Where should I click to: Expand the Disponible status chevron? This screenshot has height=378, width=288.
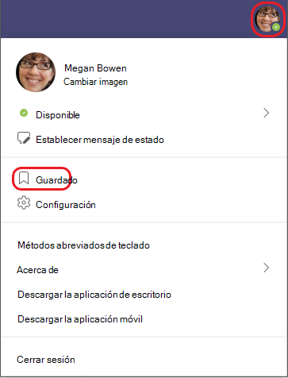click(x=267, y=113)
